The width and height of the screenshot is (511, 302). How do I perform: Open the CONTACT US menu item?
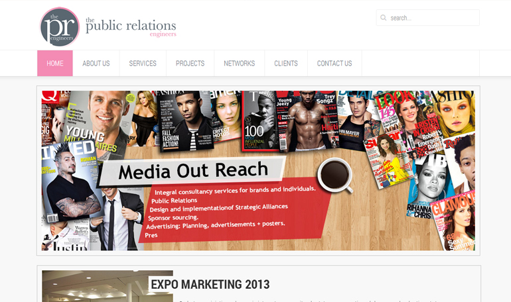pos(334,63)
